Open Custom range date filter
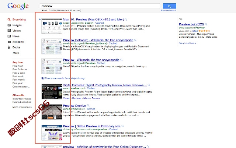Screen dimensions: 236x148 click(21, 87)
